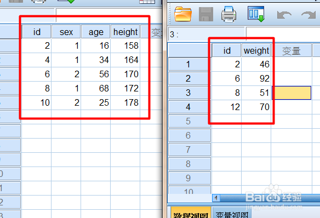Open the recall recent dialogs icon

[256, 14]
